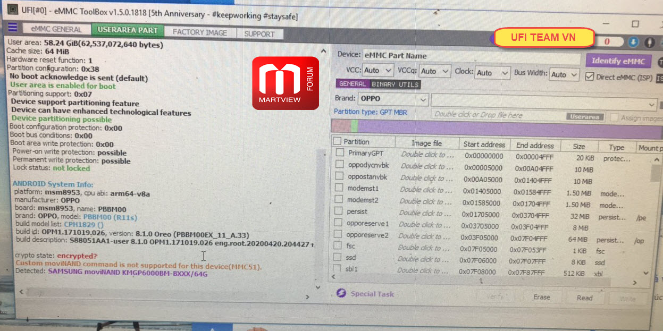Open the VCC voltage dropdown

pos(377,70)
